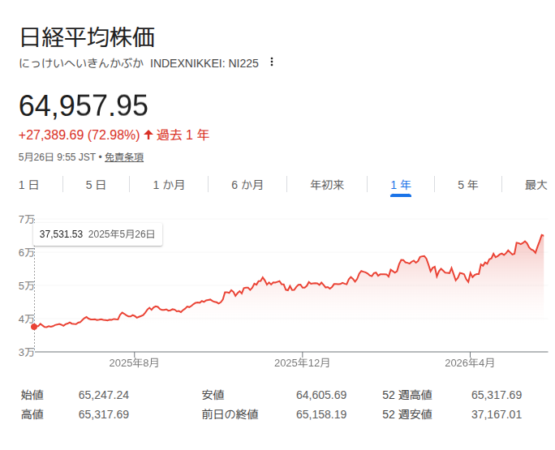Select the 最大 range tab

536,185
